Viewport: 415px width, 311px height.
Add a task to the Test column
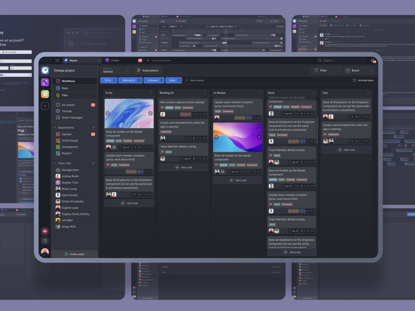coord(346,150)
